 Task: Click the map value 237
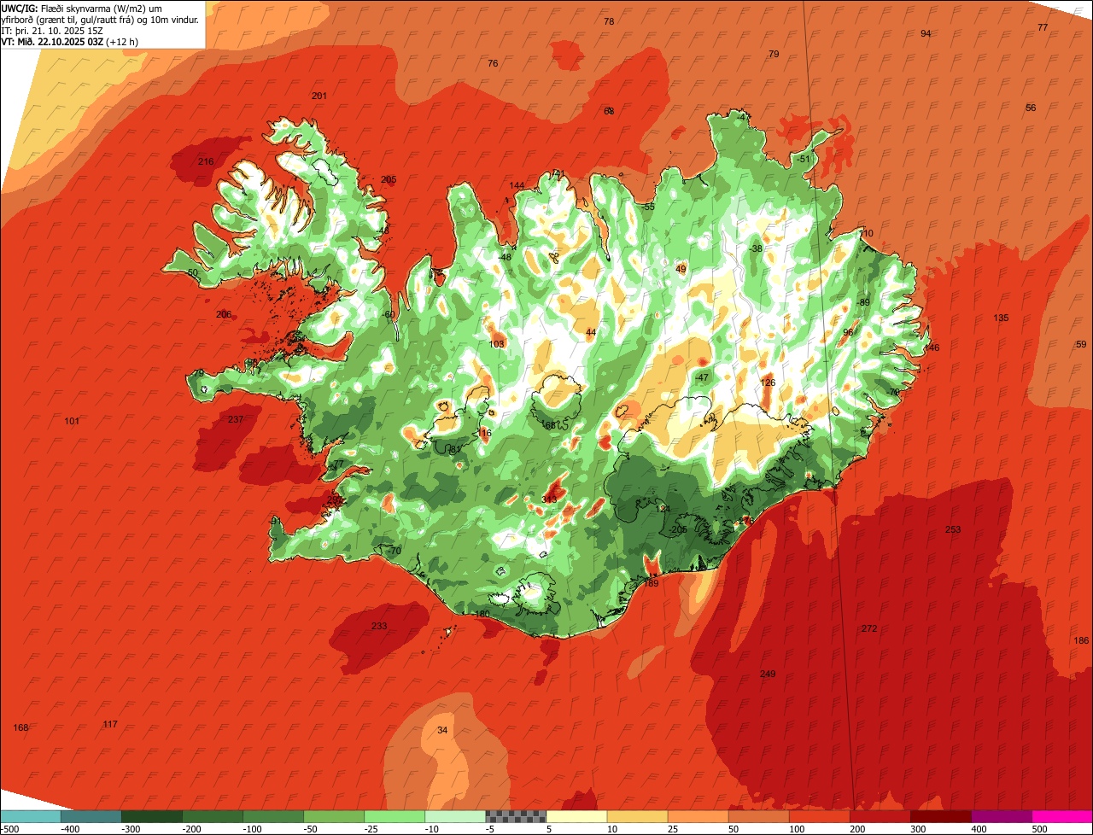[x=236, y=419]
